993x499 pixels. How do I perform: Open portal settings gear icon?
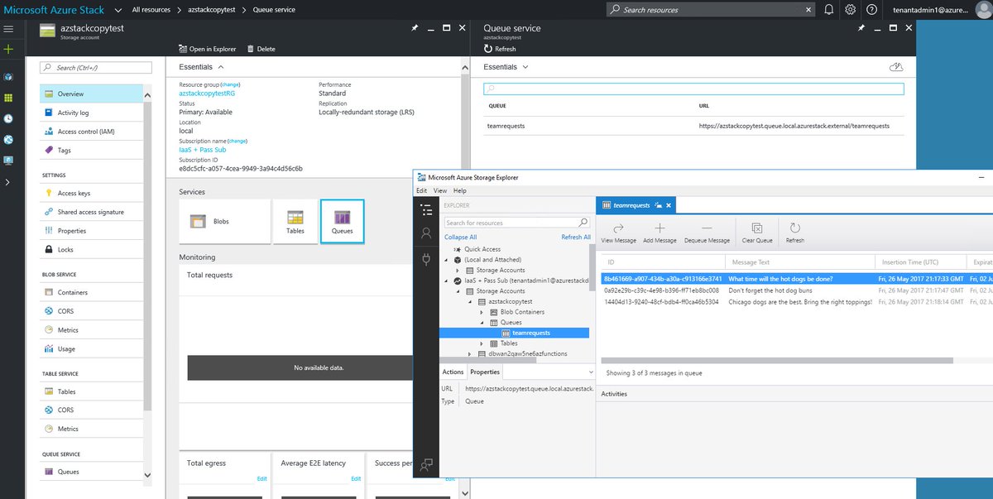point(851,10)
